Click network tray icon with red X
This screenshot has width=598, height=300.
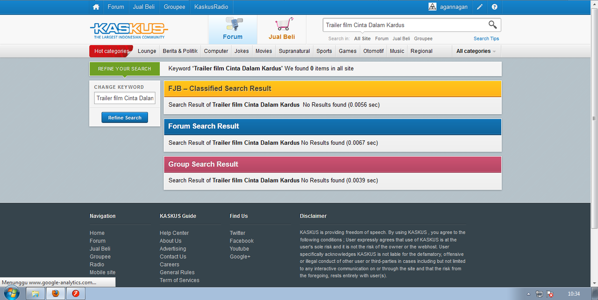coord(550,294)
